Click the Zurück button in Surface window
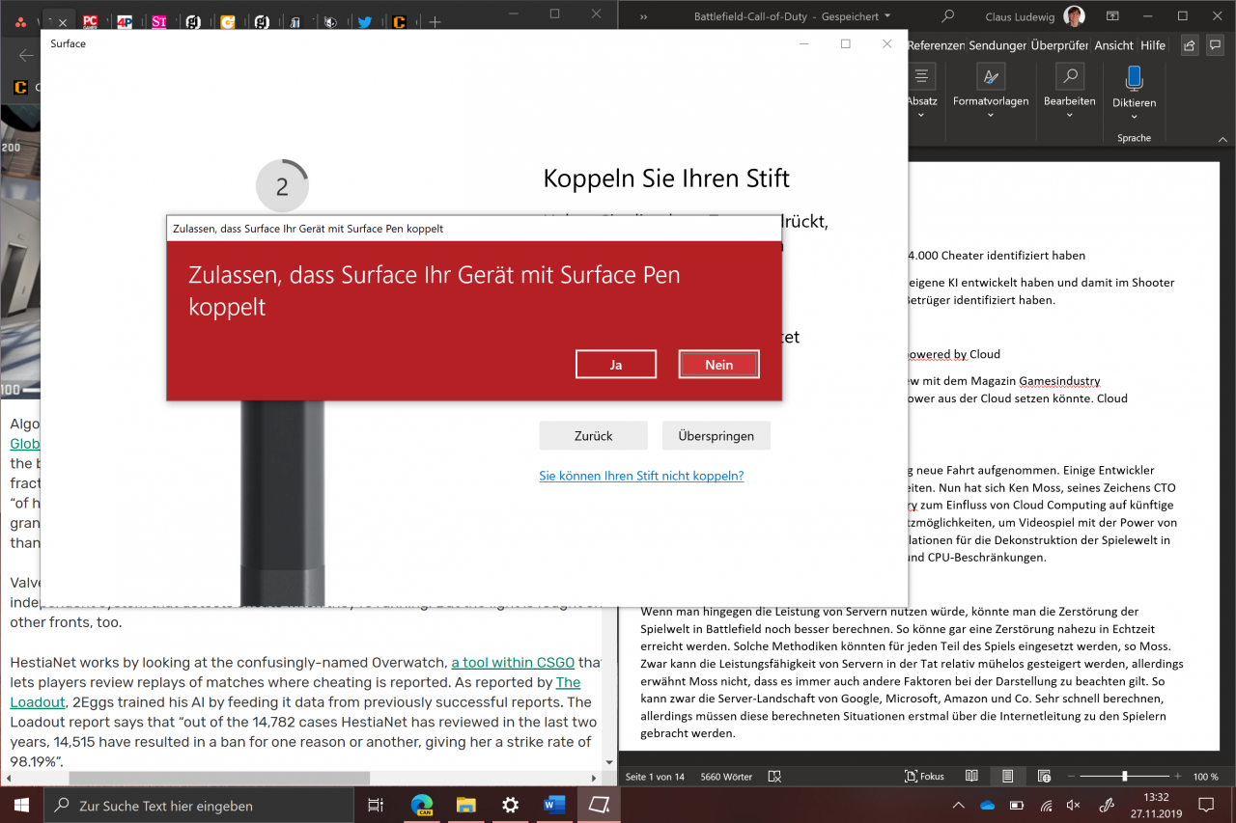 coord(593,435)
